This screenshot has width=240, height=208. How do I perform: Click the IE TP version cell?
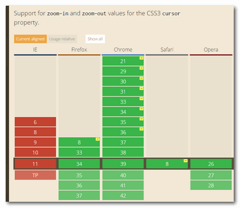click(35, 175)
